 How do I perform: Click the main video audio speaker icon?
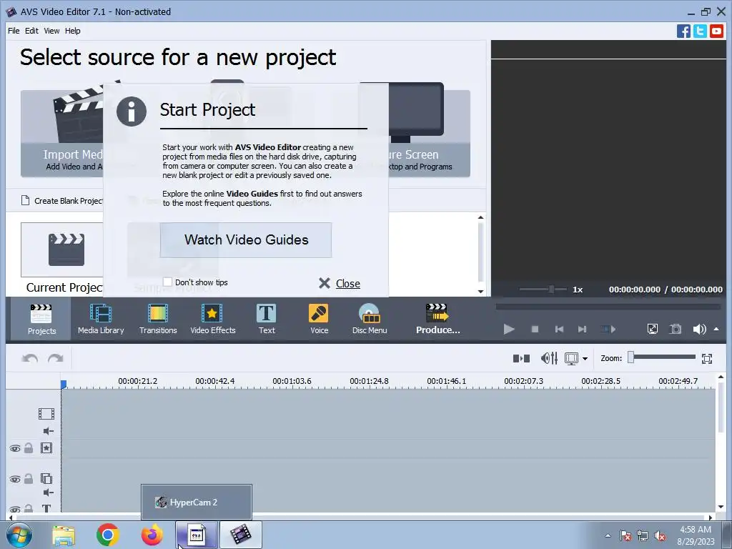(48, 431)
